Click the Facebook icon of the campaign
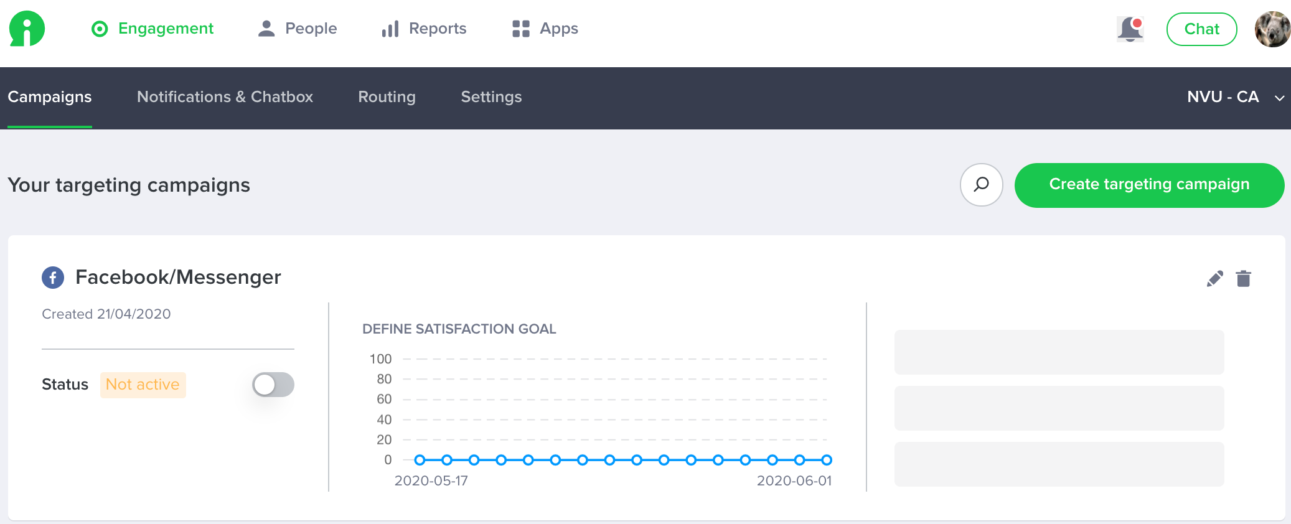 click(x=53, y=278)
